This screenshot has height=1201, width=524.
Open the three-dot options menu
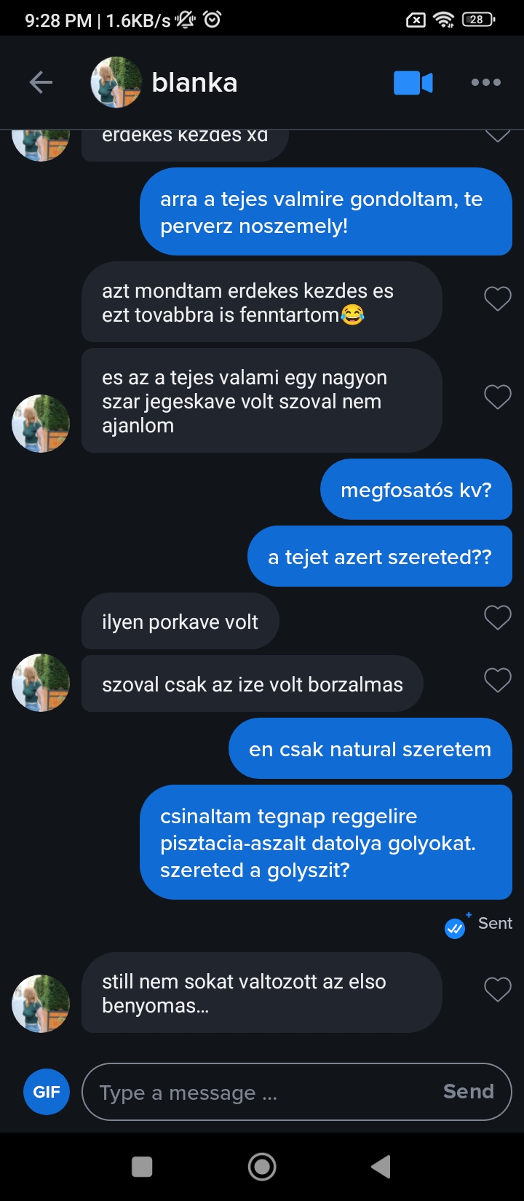(485, 82)
